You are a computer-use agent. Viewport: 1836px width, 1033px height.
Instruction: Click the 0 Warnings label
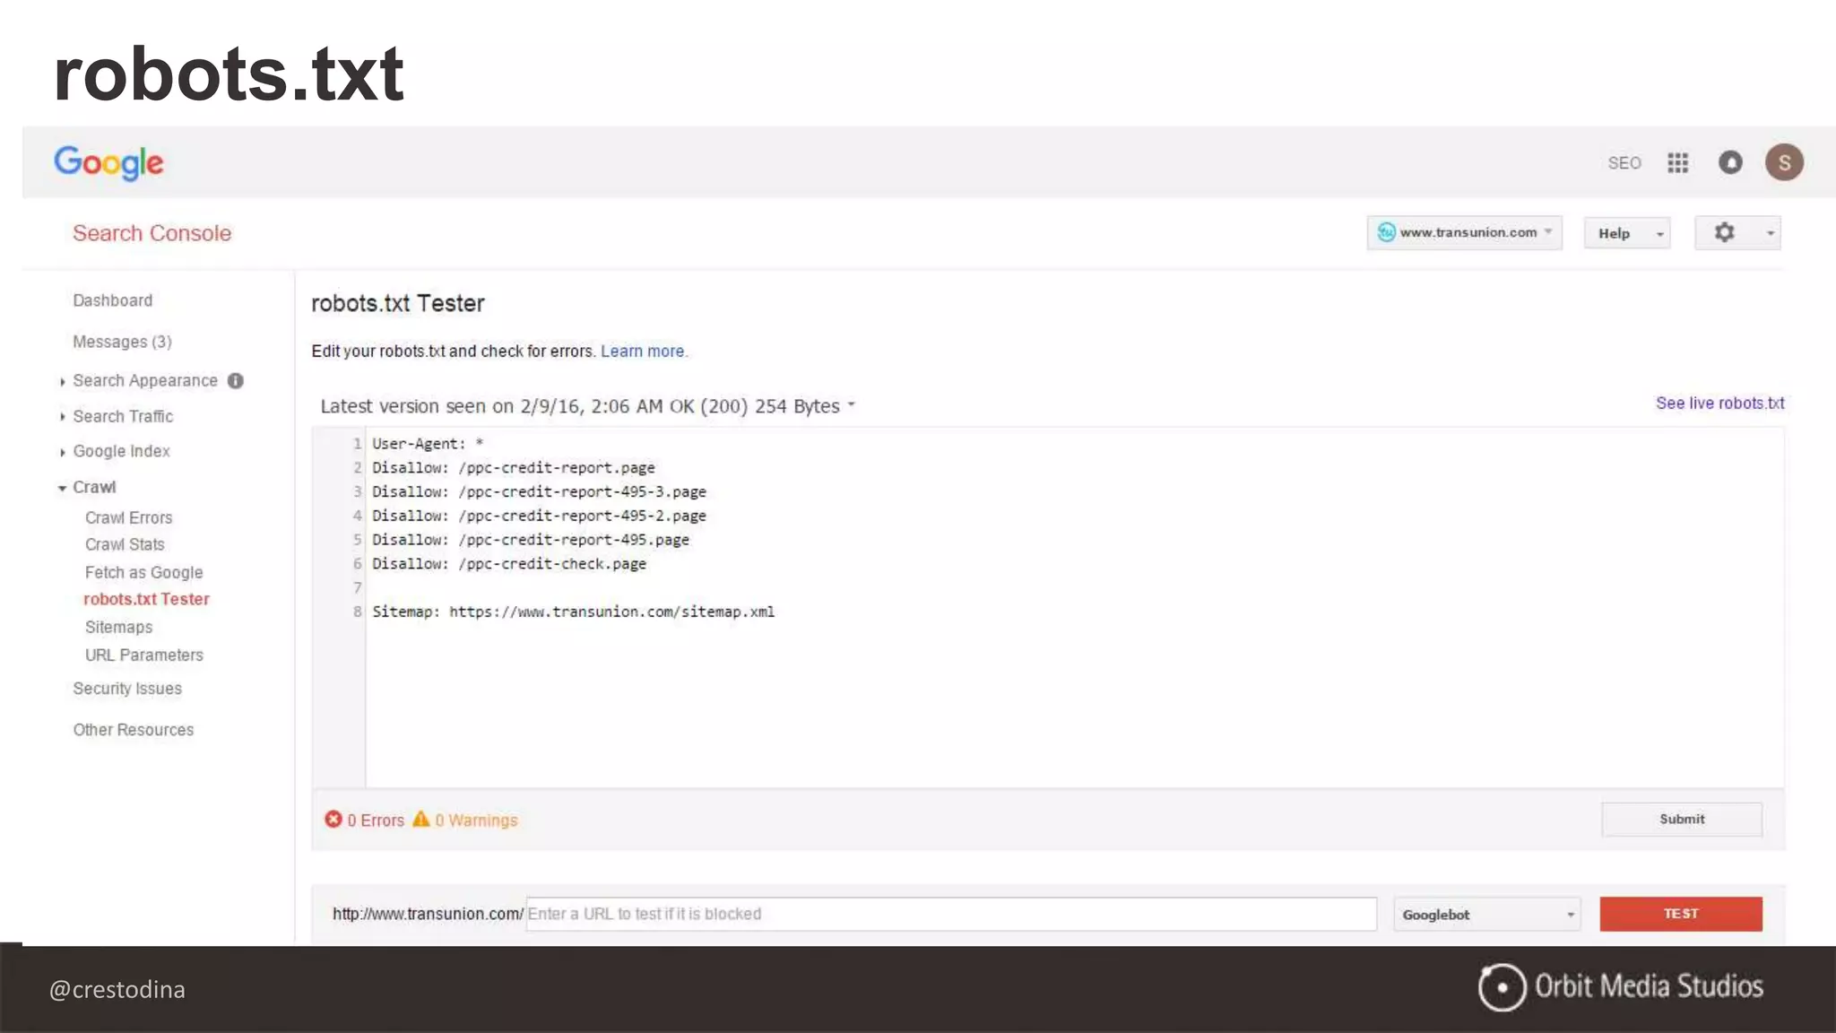(476, 820)
